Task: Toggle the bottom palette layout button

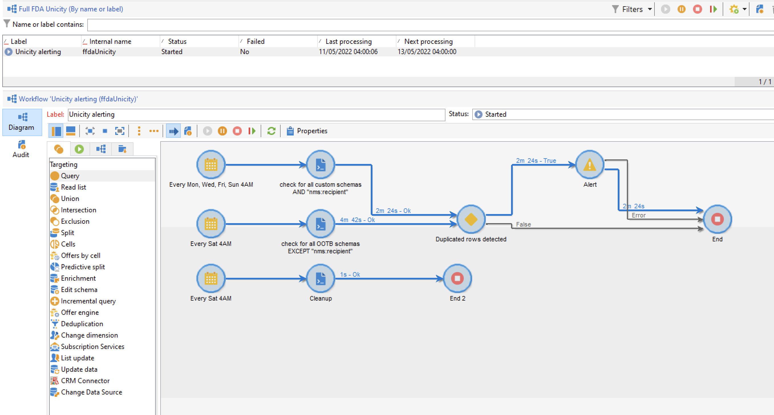Action: (71, 131)
